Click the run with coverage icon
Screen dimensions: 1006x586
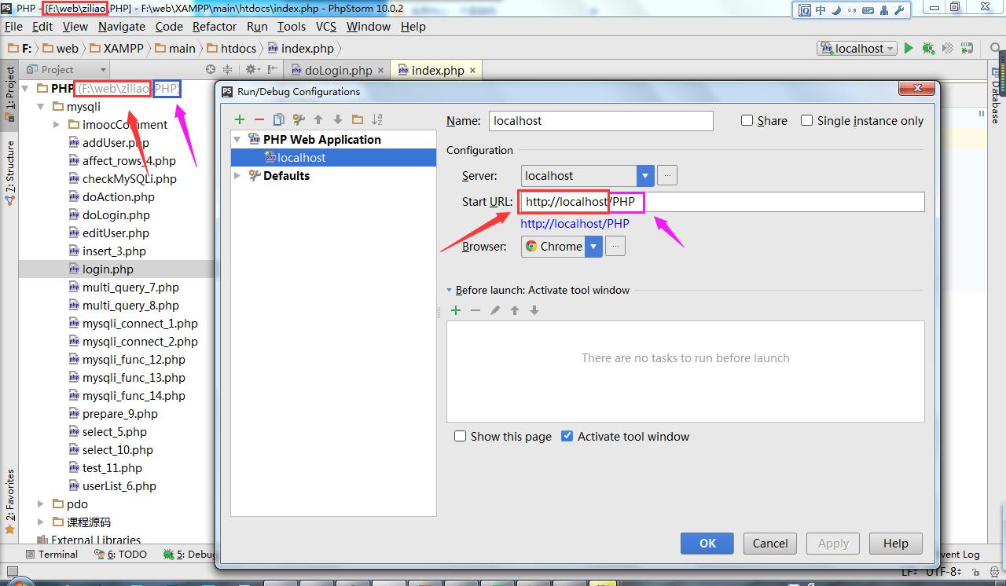(948, 48)
